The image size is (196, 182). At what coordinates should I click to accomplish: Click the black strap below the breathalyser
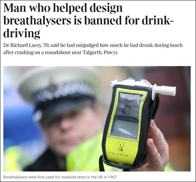[102, 163]
